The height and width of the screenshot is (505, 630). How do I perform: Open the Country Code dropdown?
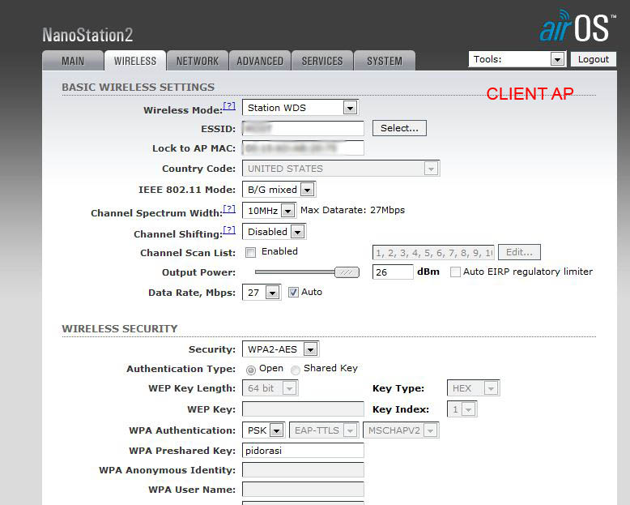[341, 169]
